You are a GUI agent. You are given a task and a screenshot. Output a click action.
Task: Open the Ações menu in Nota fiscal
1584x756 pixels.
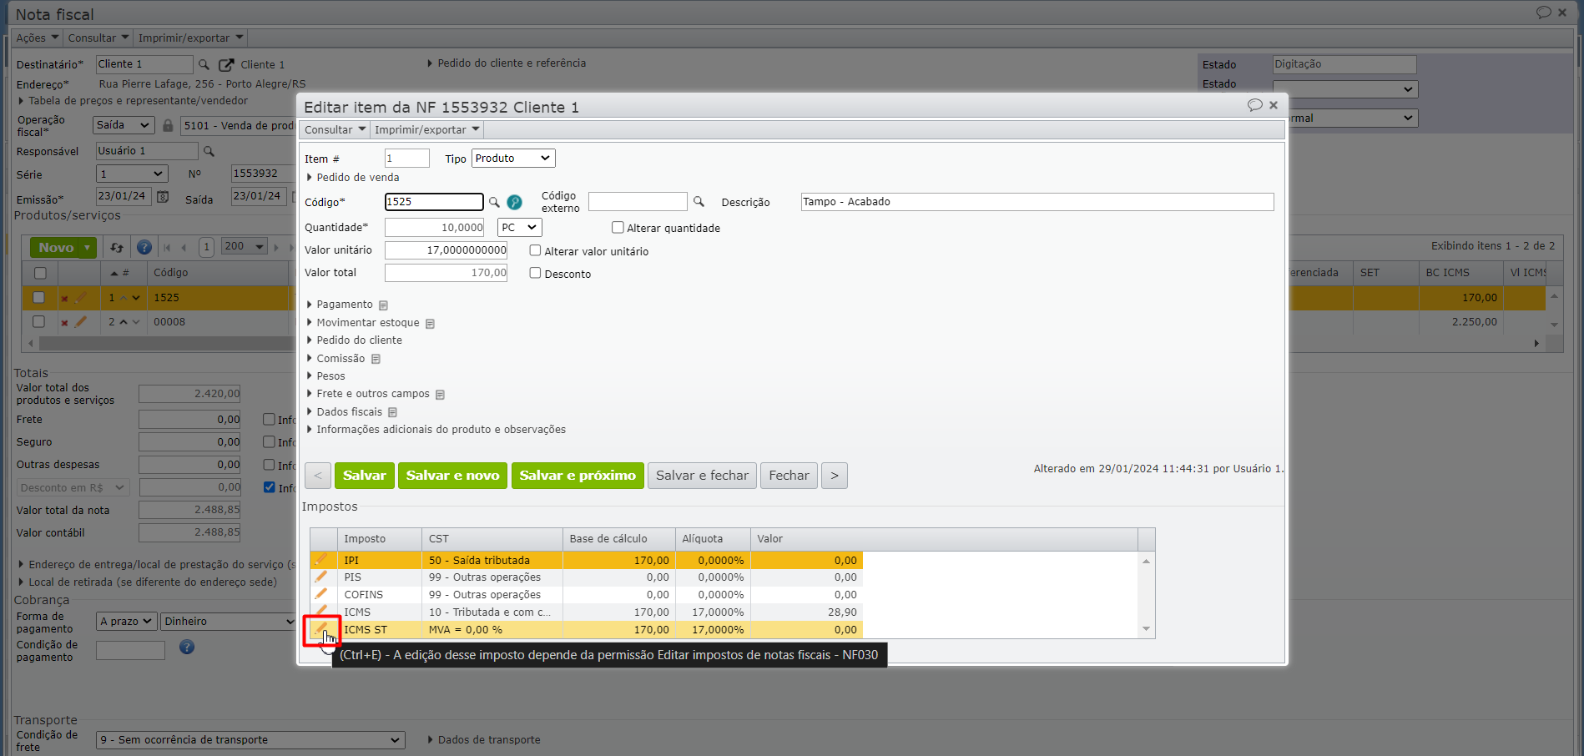[x=38, y=38]
